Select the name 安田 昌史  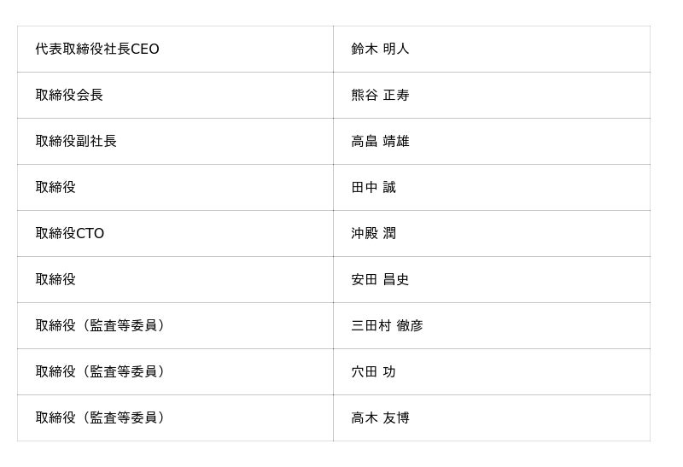point(380,280)
